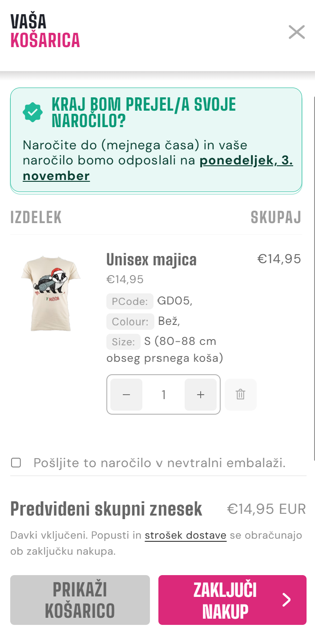Remove Unisex majica using trash icon

tap(241, 395)
